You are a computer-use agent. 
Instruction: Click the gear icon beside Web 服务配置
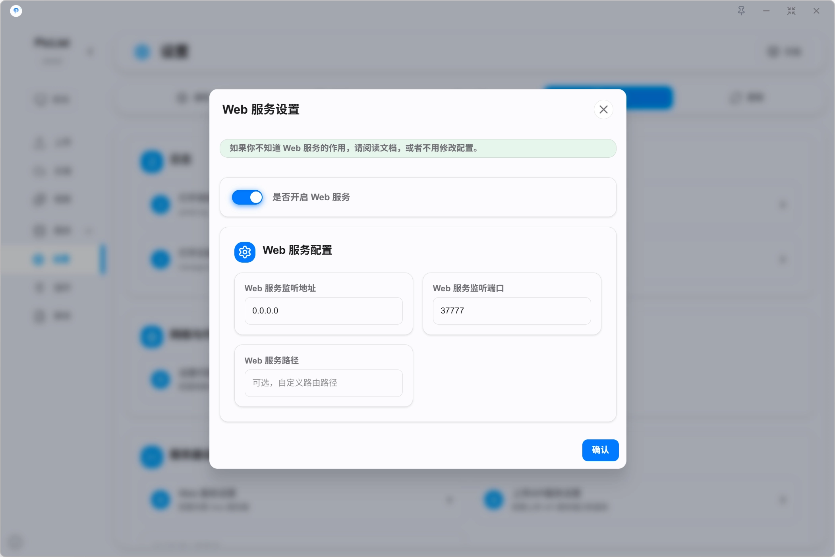click(245, 252)
